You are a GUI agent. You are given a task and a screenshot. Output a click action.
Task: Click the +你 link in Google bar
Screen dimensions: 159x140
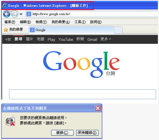[8, 39]
